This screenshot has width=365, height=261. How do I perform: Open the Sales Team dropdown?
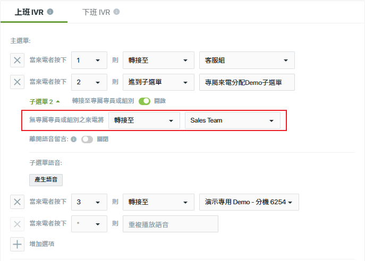click(233, 120)
